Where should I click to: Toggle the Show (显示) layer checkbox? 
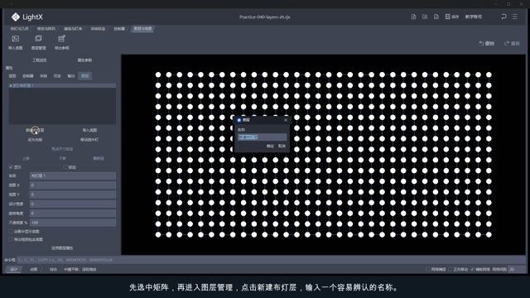click(x=11, y=167)
